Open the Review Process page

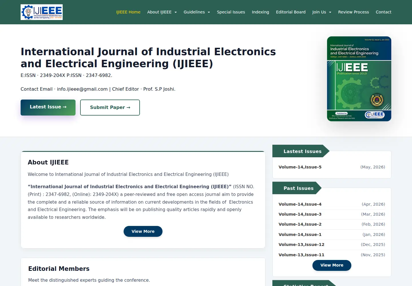(353, 12)
